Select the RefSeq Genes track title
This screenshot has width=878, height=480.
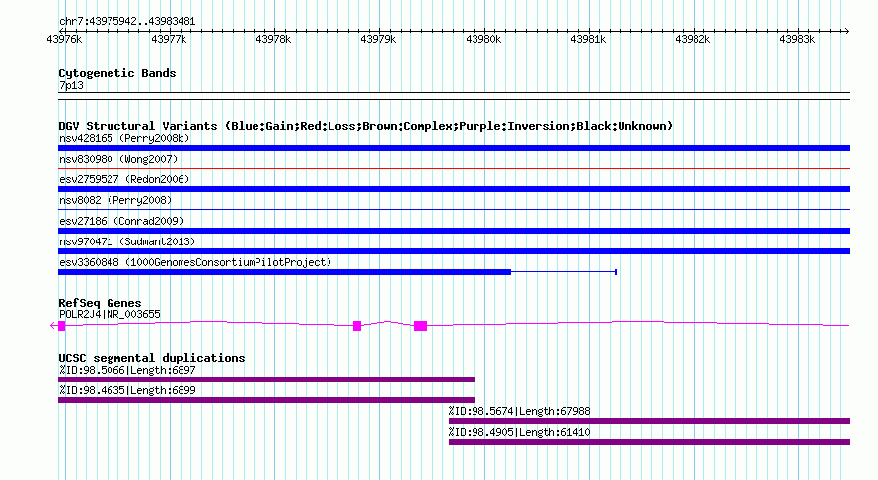coord(100,303)
